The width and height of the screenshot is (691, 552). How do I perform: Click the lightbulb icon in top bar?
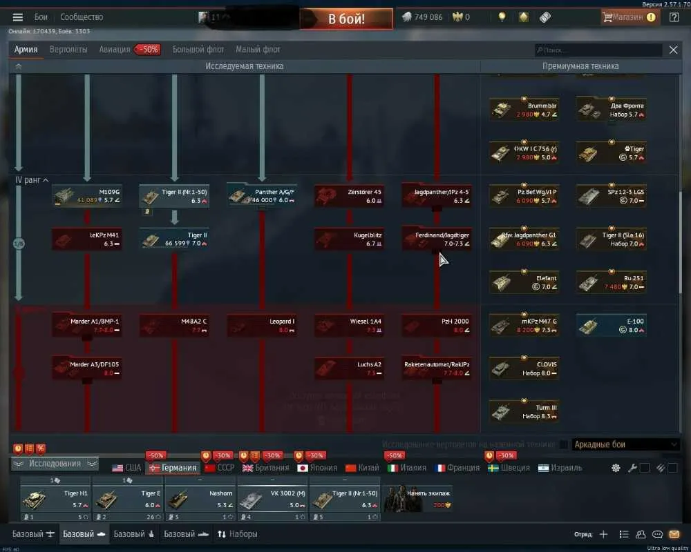point(502,17)
